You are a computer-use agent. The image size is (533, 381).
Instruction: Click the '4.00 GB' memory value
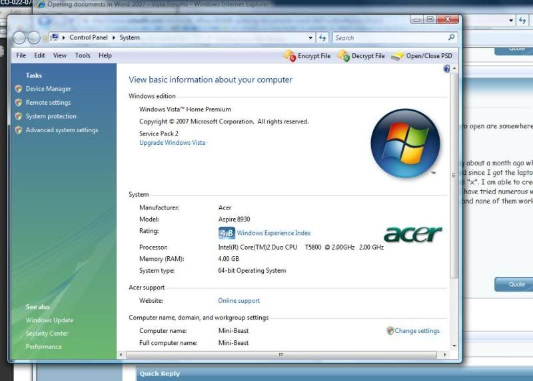point(229,259)
